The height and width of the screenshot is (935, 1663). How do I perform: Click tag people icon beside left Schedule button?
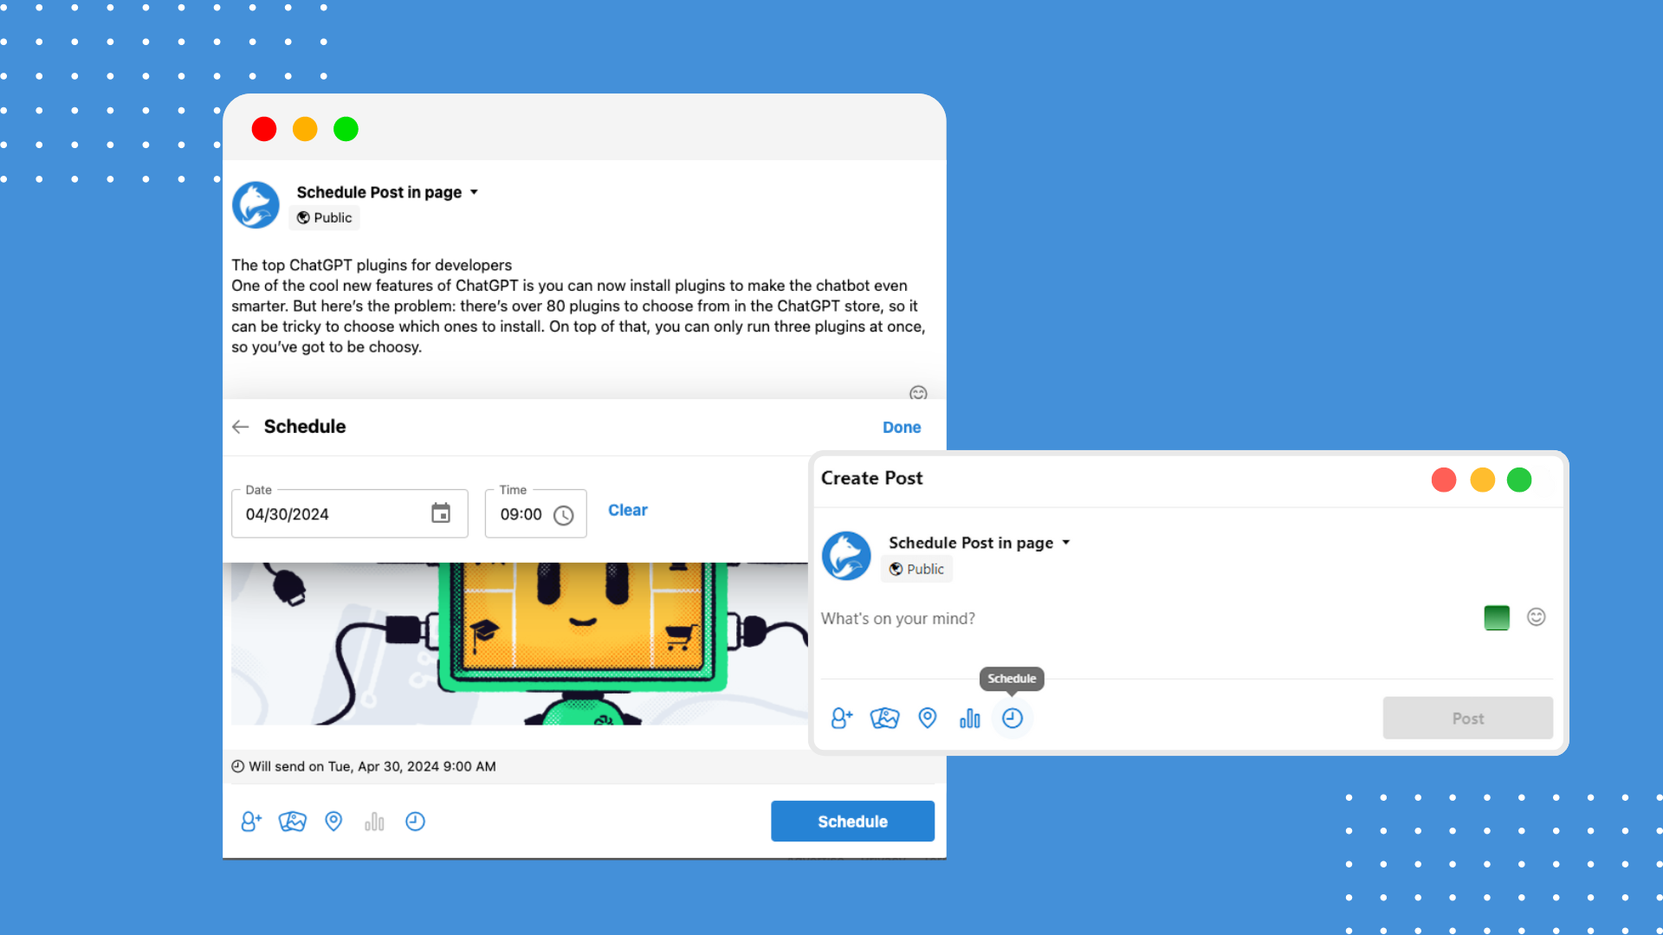click(250, 822)
